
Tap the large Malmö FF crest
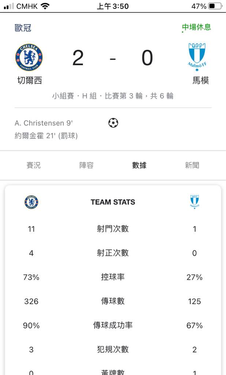pyautogui.click(x=197, y=57)
